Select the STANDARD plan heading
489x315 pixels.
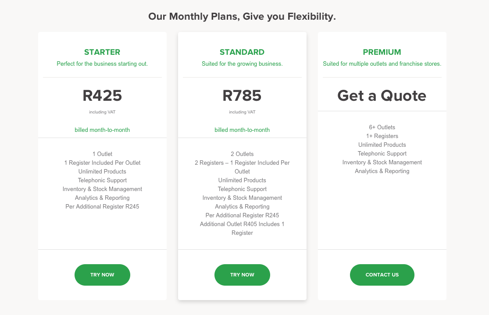tap(242, 52)
